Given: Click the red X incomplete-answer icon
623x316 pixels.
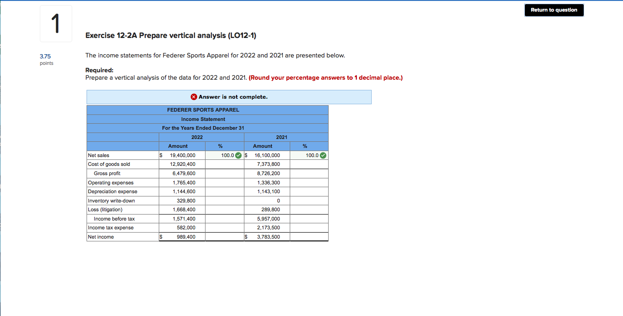Looking at the screenshot, I should click(x=193, y=97).
